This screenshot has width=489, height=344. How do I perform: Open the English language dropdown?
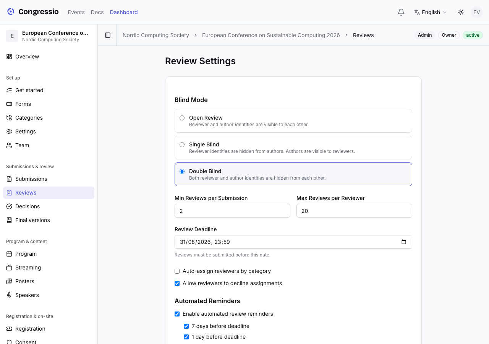coord(431,12)
